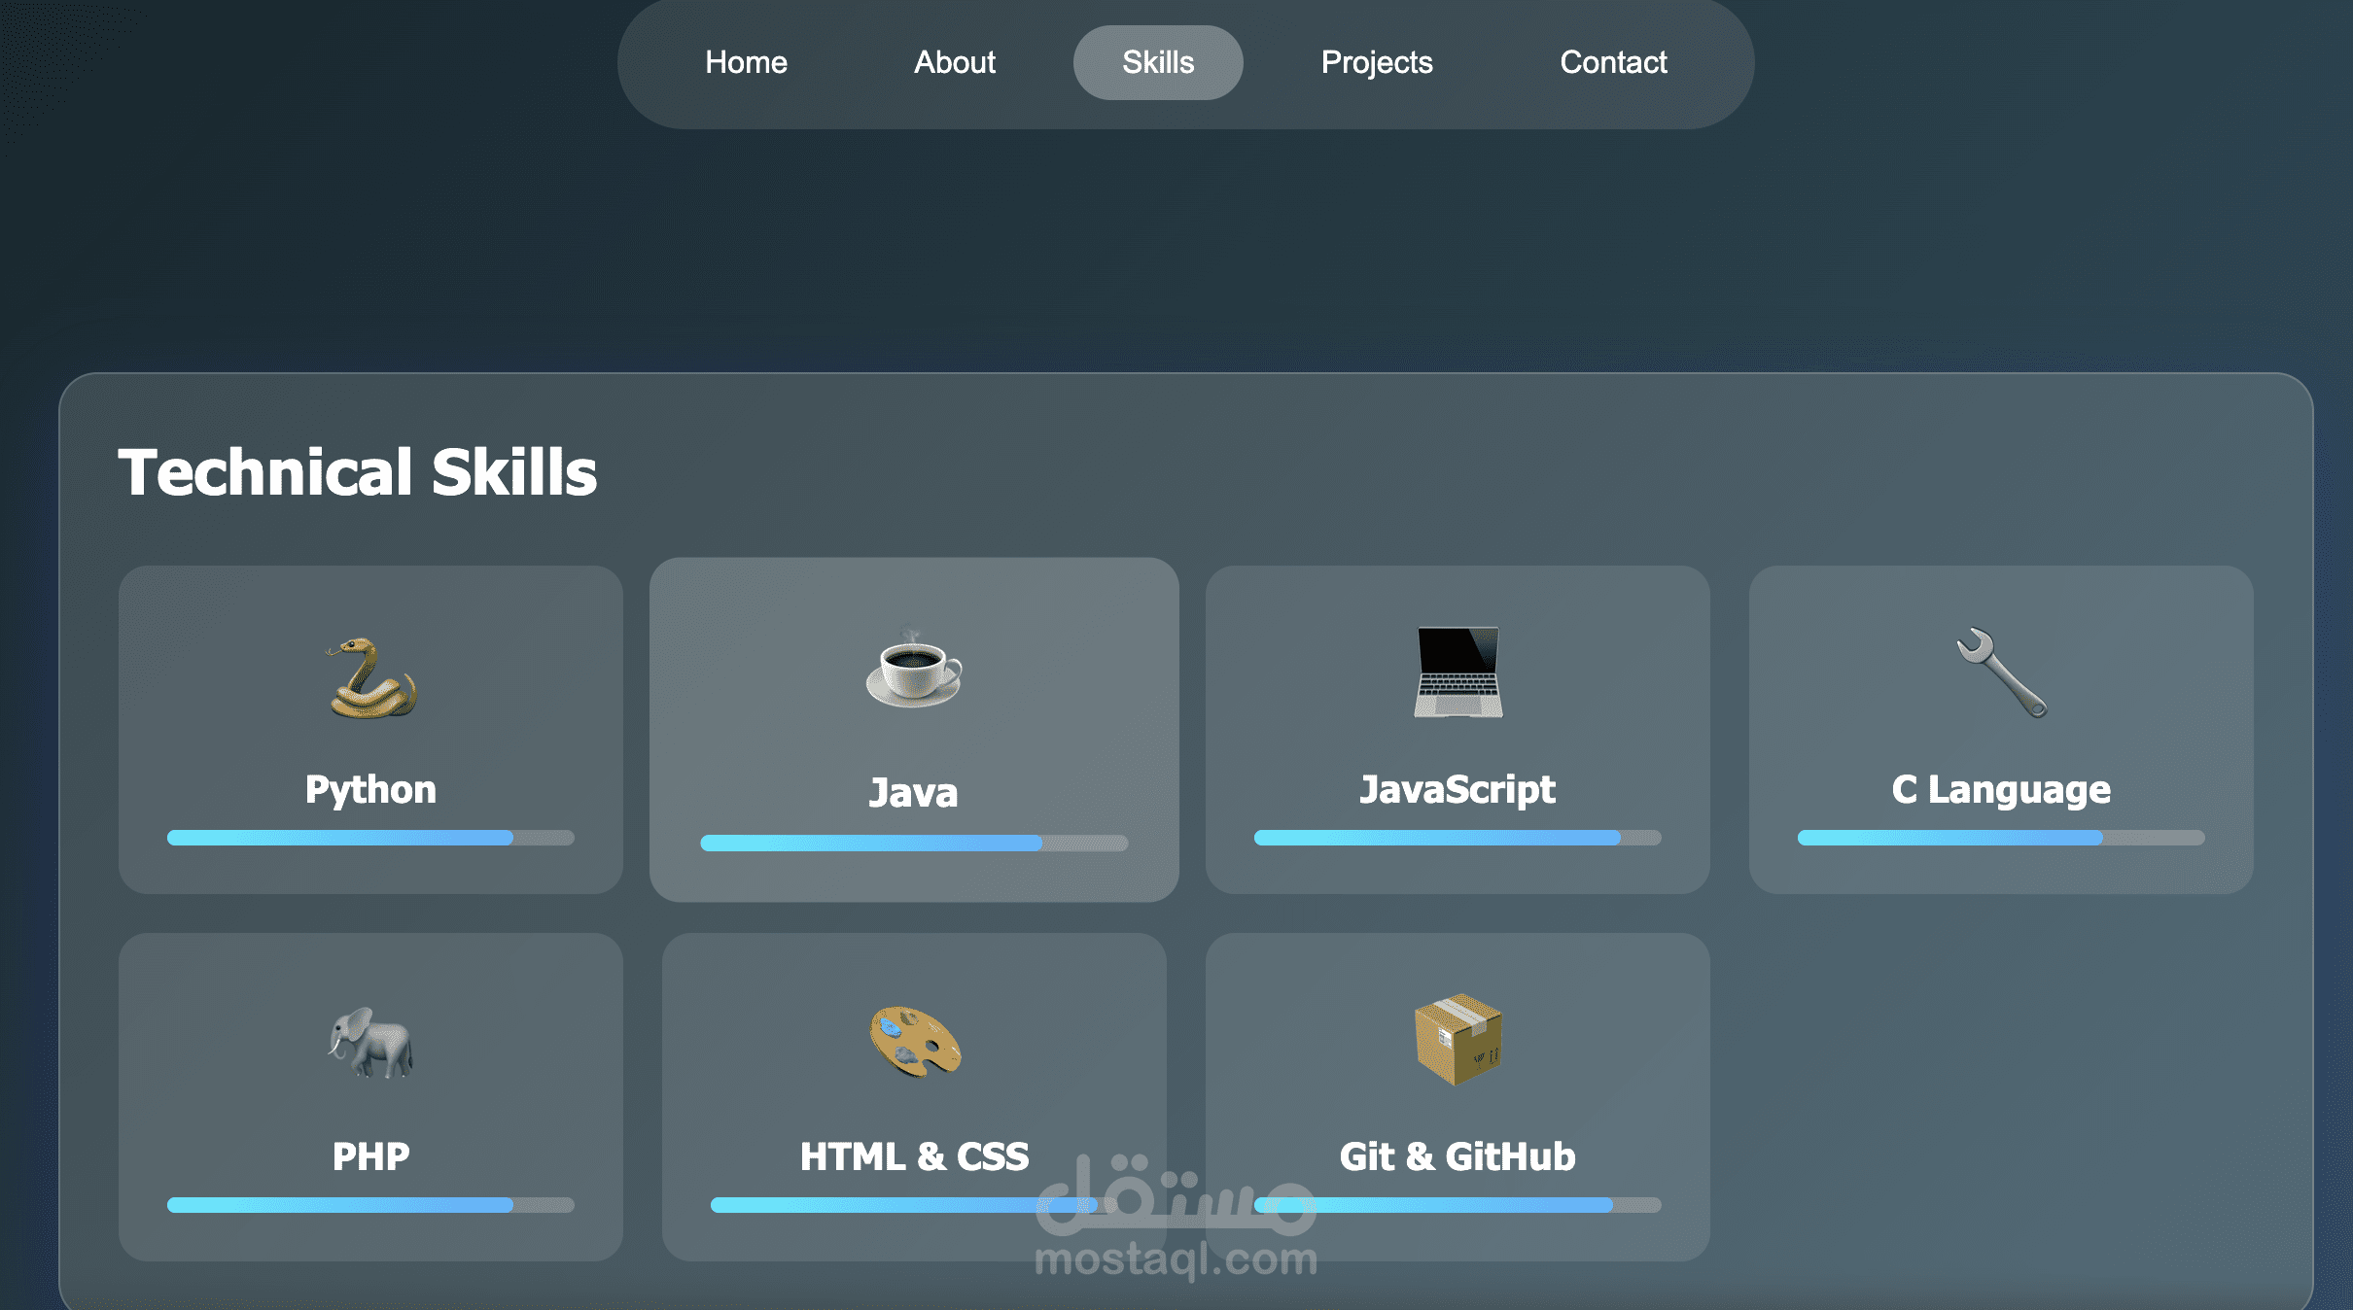Click the JavaScript skill progress bar
Viewport: 2353px width, 1310px height.
click(x=1457, y=838)
